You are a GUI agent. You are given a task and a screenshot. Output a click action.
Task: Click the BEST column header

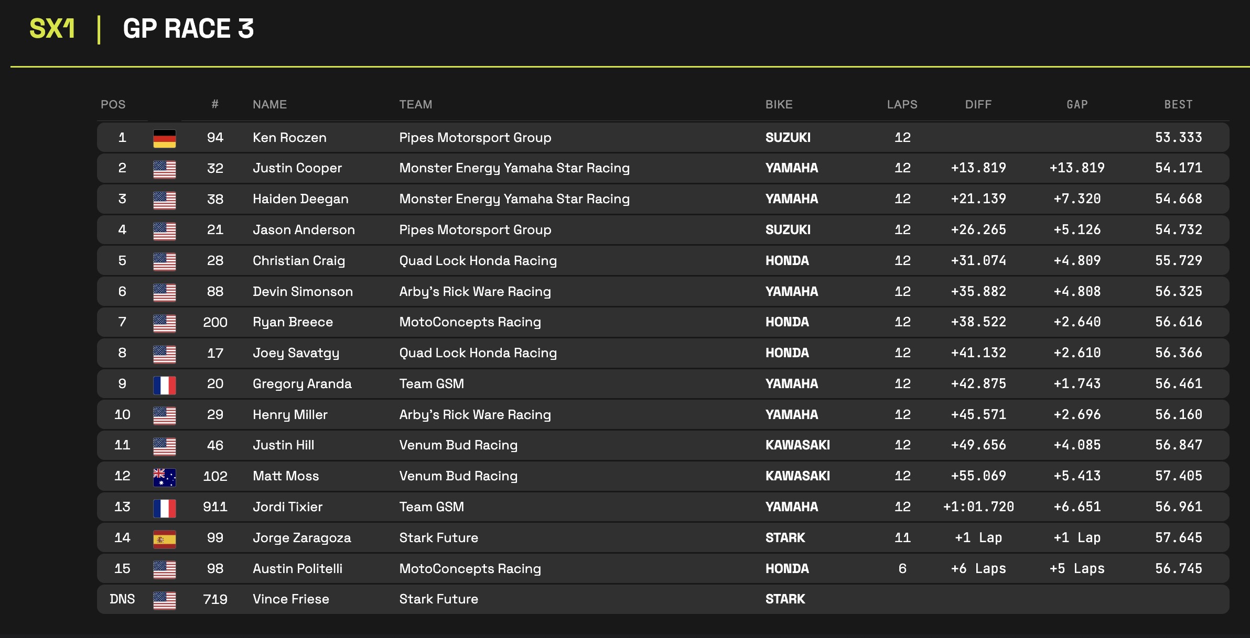point(1178,104)
